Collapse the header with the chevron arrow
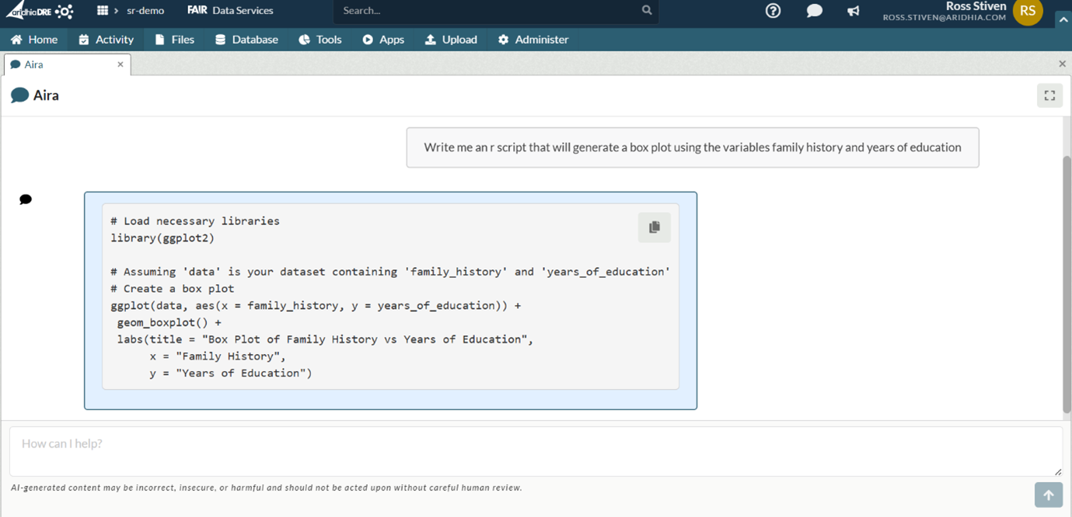Image resolution: width=1072 pixels, height=517 pixels. 1063,19
